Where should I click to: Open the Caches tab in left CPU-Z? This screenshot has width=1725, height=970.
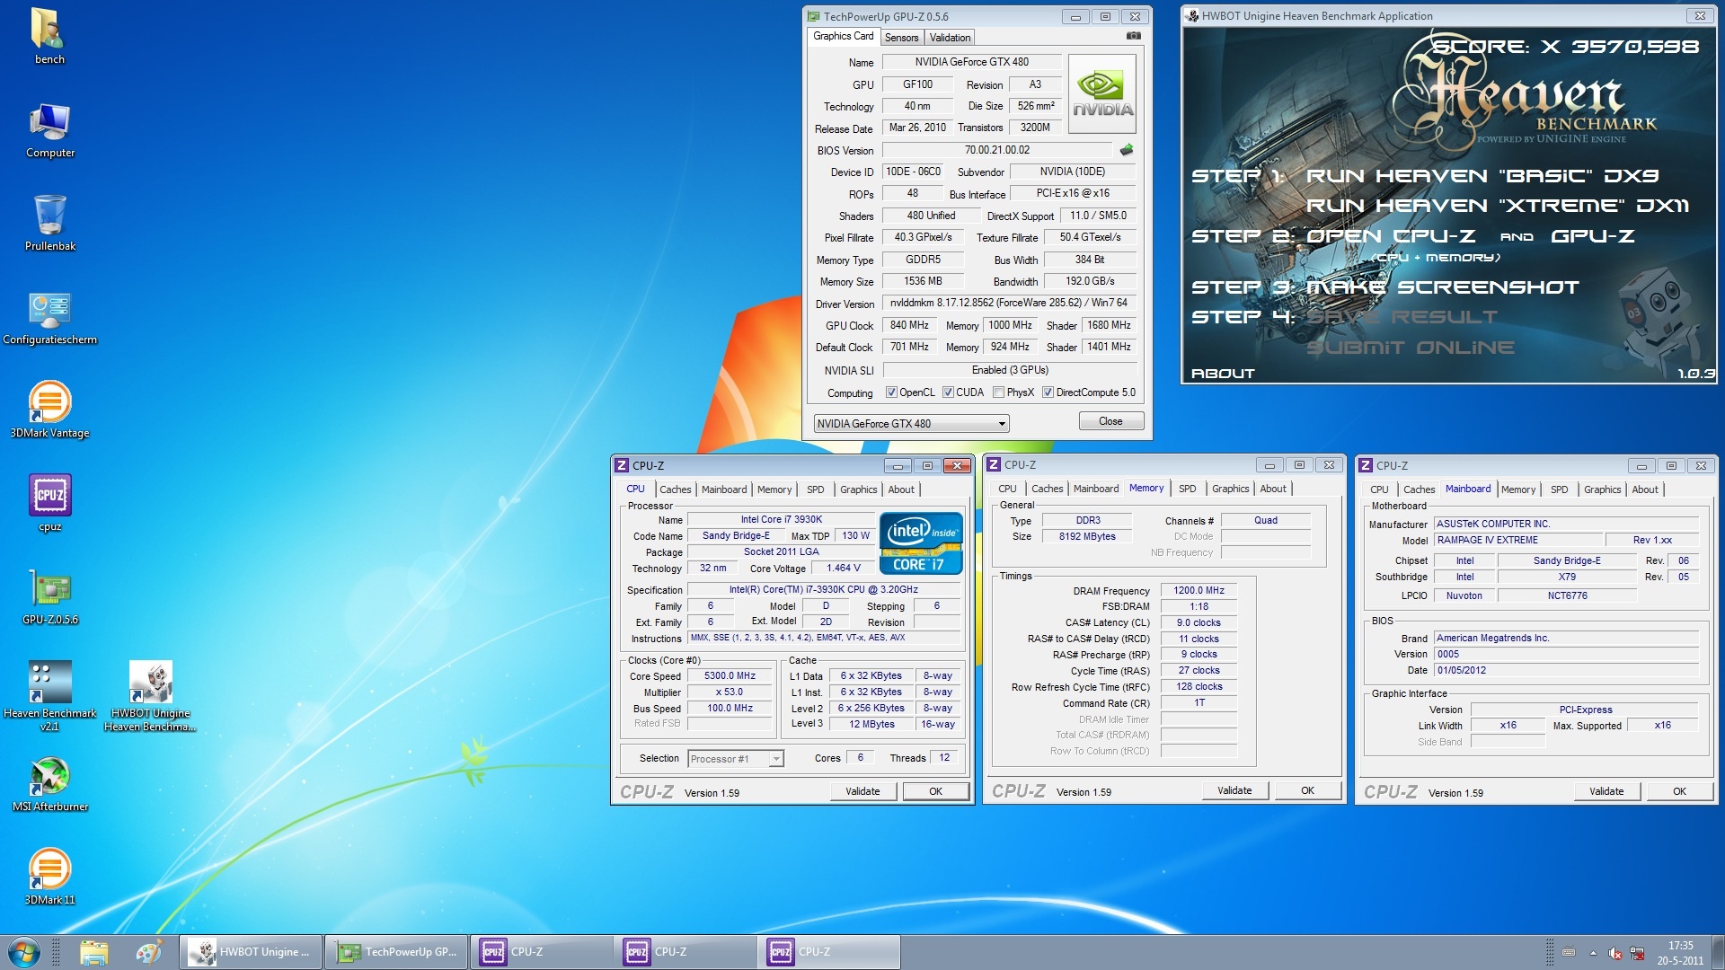(x=675, y=489)
